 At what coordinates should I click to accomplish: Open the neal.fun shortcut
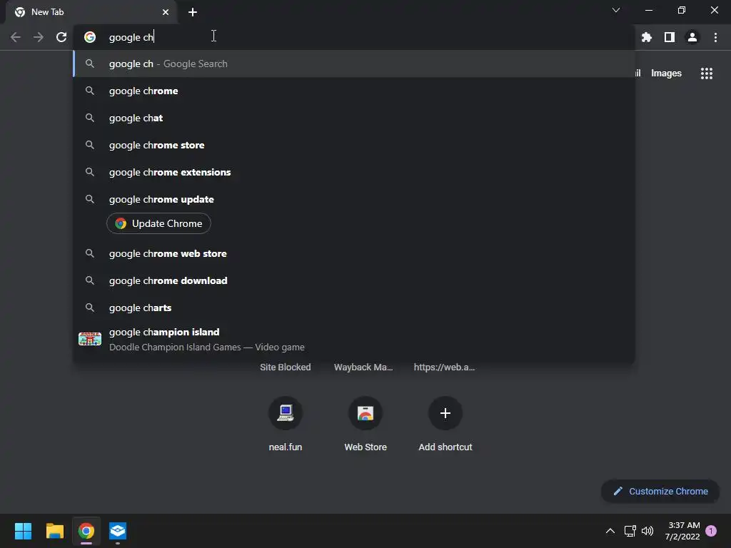286,424
